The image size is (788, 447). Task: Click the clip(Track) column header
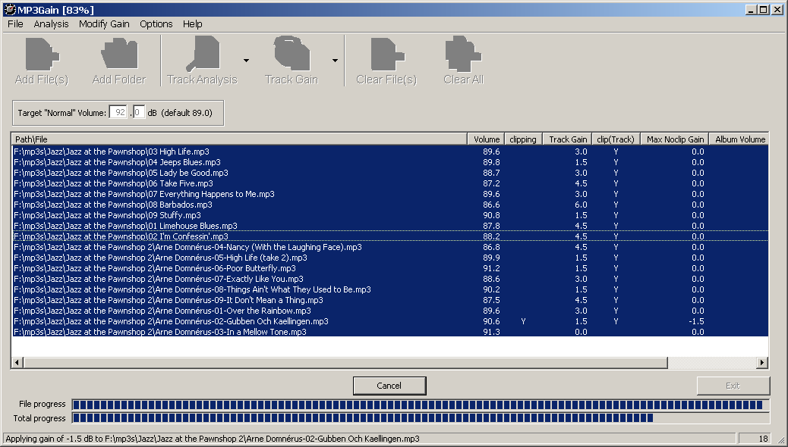point(616,139)
